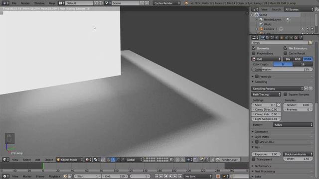Select RGBA color mode
Screen dimensions: 319x179
(308, 59)
